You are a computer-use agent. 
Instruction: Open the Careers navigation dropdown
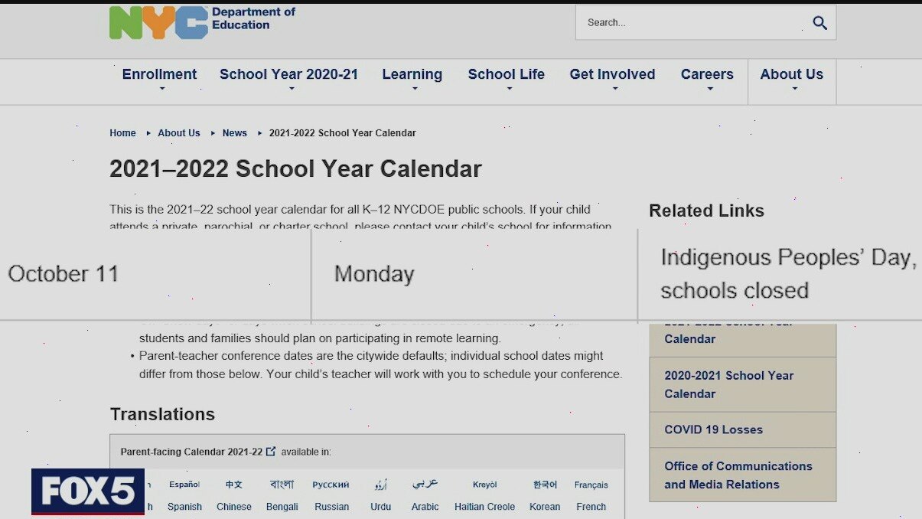pyautogui.click(x=707, y=75)
